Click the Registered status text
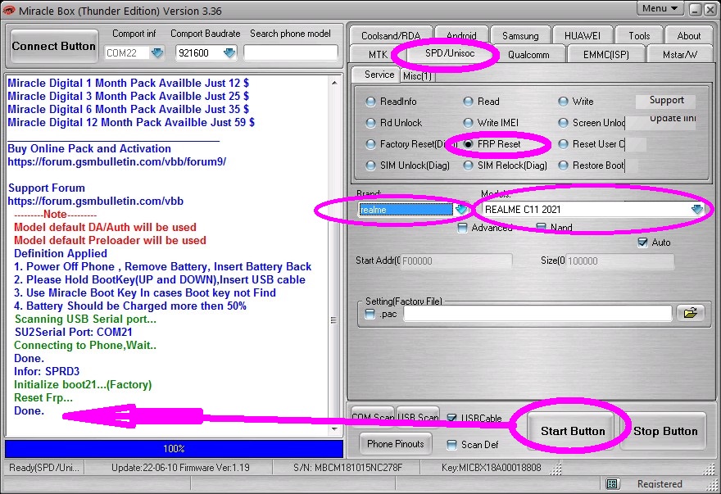 click(x=660, y=483)
